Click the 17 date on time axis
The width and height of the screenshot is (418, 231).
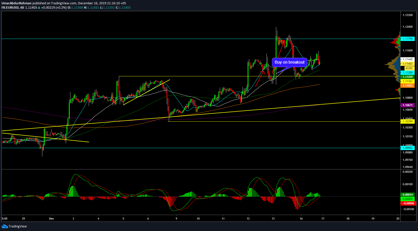click(x=323, y=219)
